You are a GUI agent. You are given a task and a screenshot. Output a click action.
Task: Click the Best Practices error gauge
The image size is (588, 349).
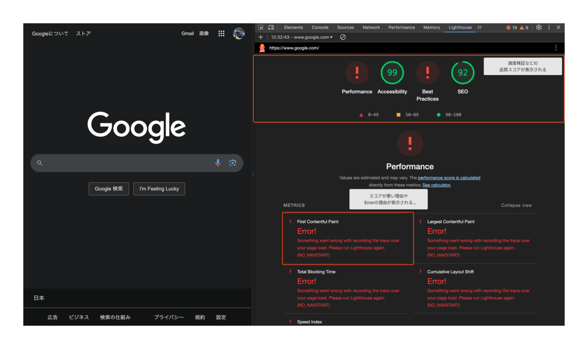pos(427,73)
